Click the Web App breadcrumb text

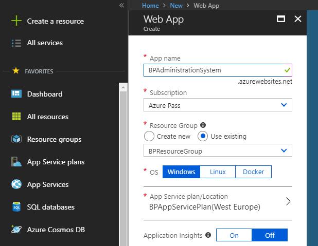(x=206, y=6)
